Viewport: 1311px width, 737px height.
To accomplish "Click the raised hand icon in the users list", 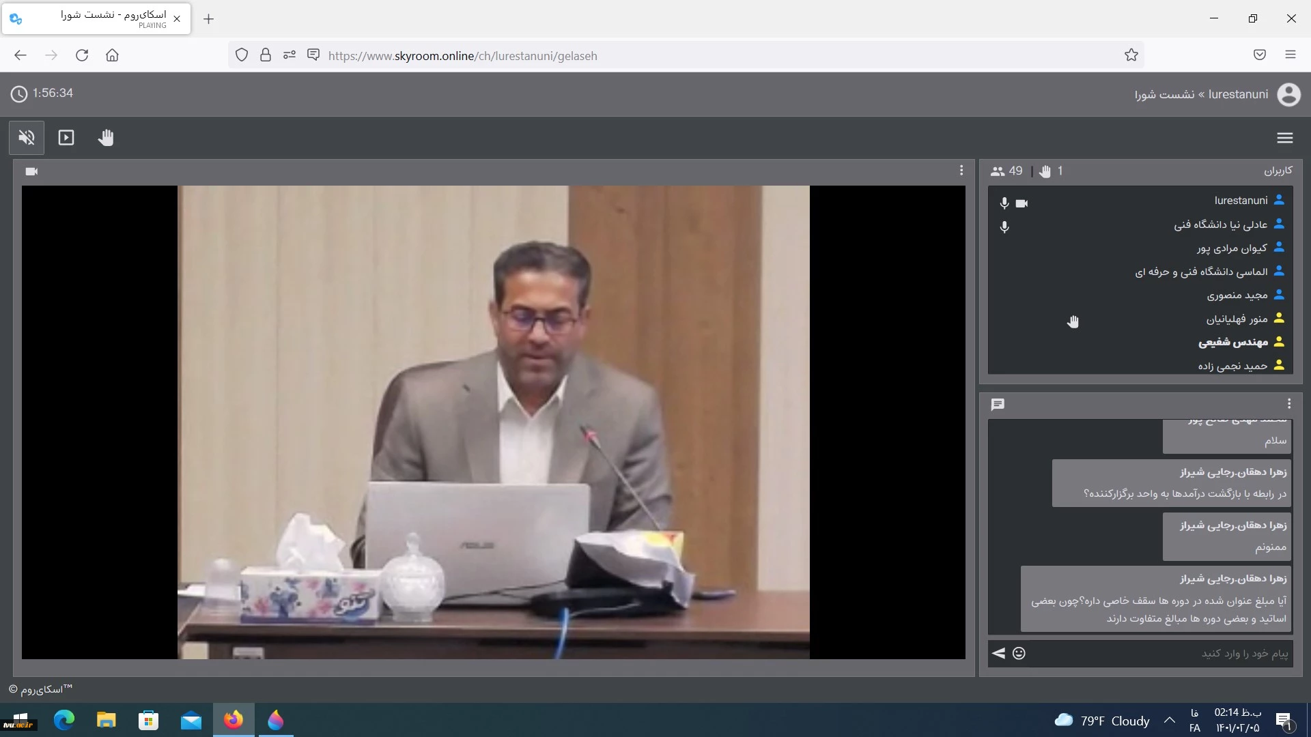I will (1073, 321).
